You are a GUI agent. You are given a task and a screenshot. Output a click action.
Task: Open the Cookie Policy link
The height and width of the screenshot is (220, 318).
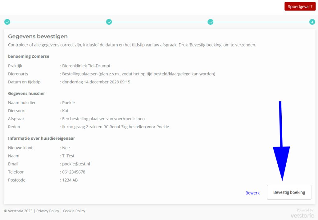click(74, 211)
